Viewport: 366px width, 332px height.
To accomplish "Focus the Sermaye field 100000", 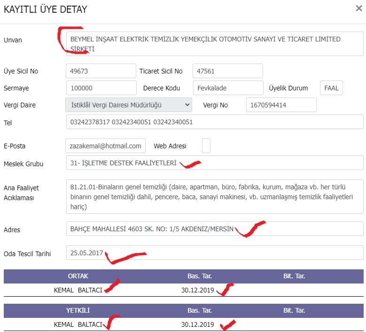I will (101, 88).
